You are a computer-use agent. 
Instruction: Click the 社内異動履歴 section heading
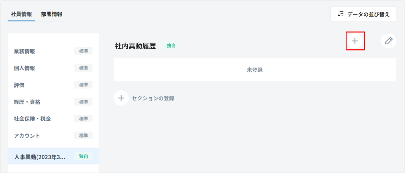135,46
